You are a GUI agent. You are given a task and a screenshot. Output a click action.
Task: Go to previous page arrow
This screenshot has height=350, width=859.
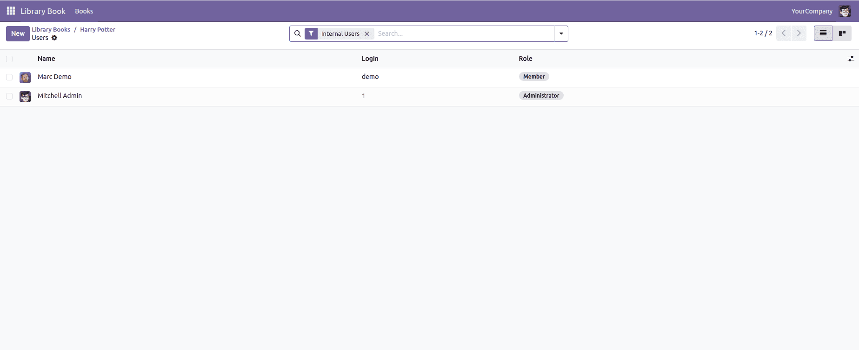784,33
